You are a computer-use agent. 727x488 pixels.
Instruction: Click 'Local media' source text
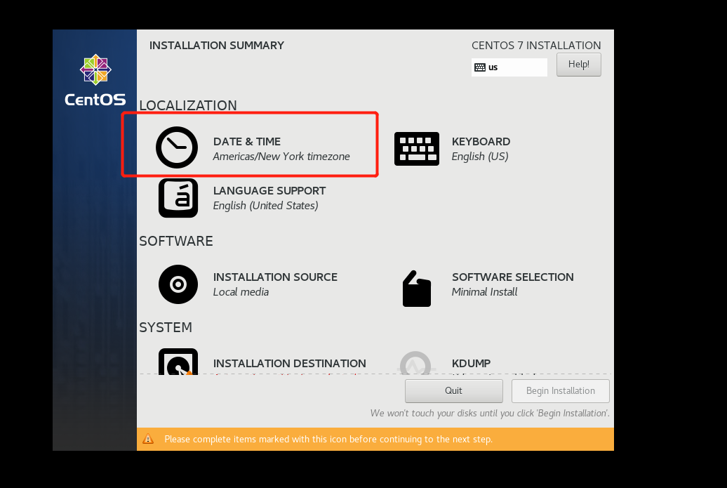click(x=241, y=292)
